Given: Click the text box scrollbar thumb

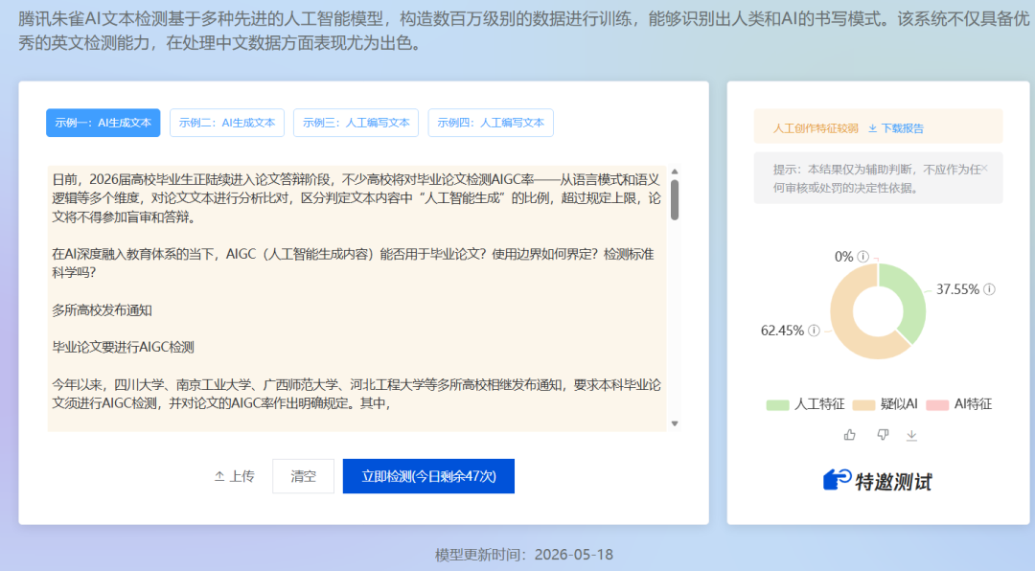Looking at the screenshot, I should click(675, 199).
